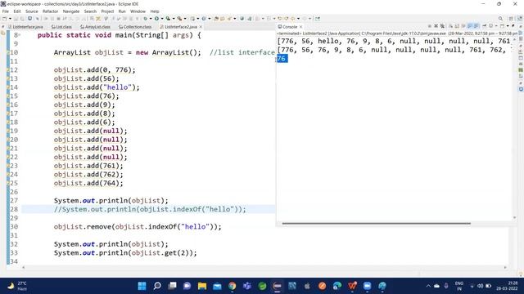This screenshot has height=294, width=524.
Task: Click the objList.add(764) code line
Action: pos(88,183)
